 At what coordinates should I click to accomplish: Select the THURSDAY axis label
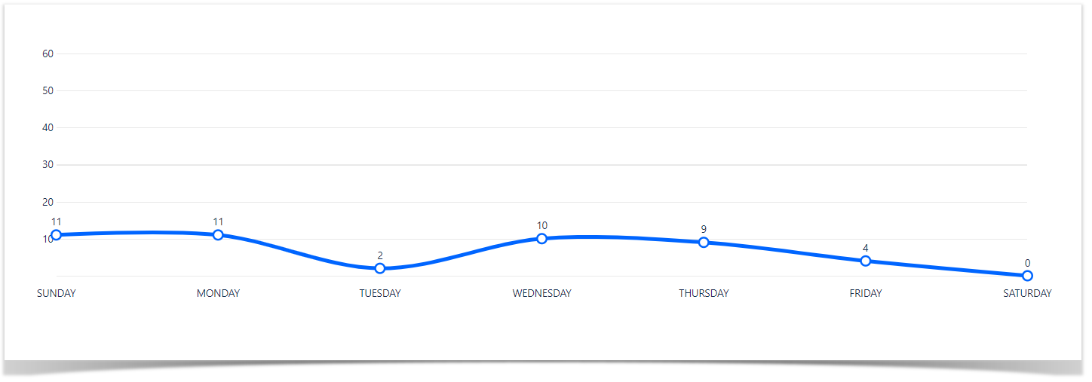click(x=704, y=293)
